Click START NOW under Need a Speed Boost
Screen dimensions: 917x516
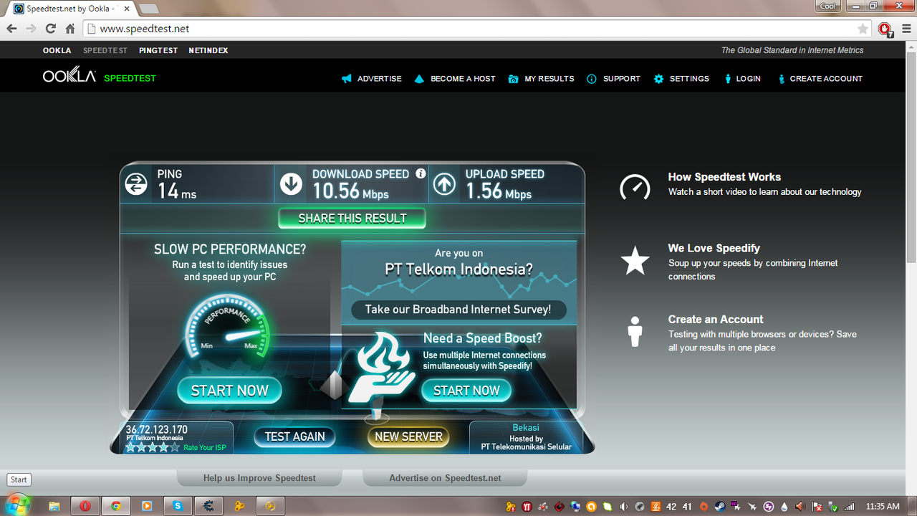pos(466,391)
